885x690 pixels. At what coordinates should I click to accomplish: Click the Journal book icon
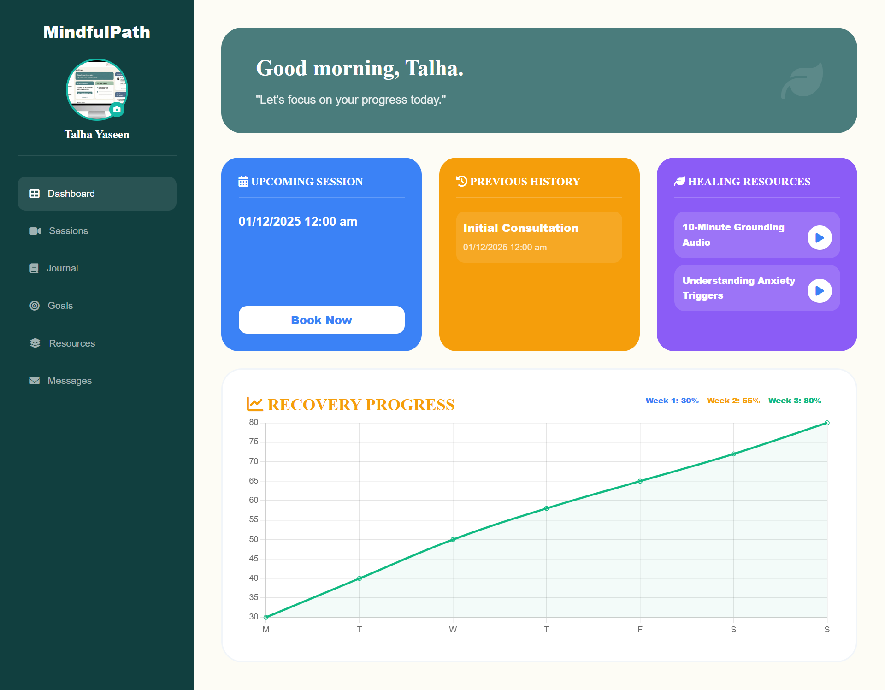pos(34,268)
